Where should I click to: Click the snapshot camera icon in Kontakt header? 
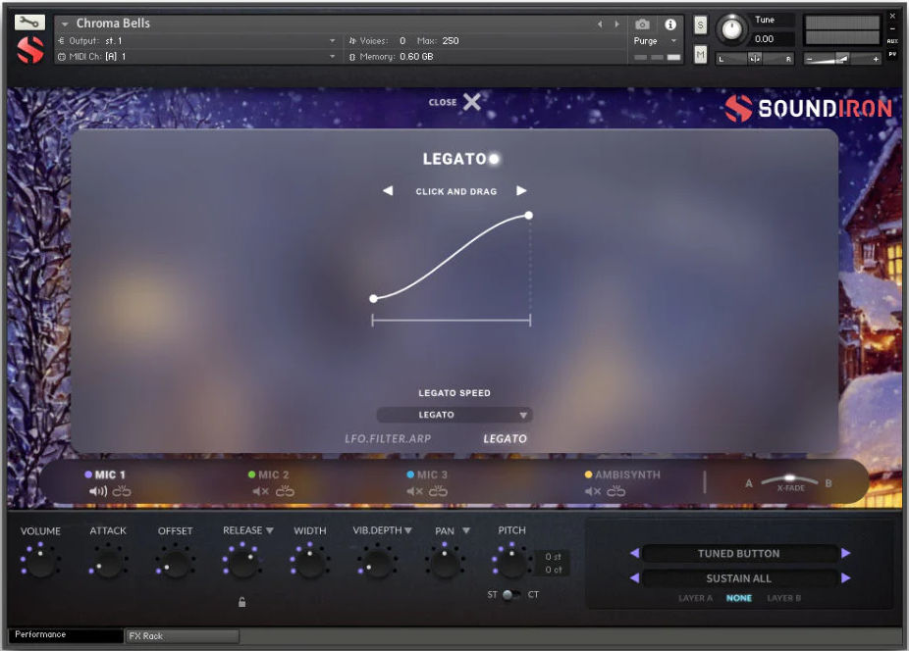click(x=643, y=25)
